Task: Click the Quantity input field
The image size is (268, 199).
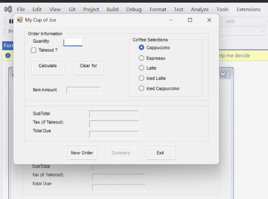Action: pyautogui.click(x=73, y=42)
